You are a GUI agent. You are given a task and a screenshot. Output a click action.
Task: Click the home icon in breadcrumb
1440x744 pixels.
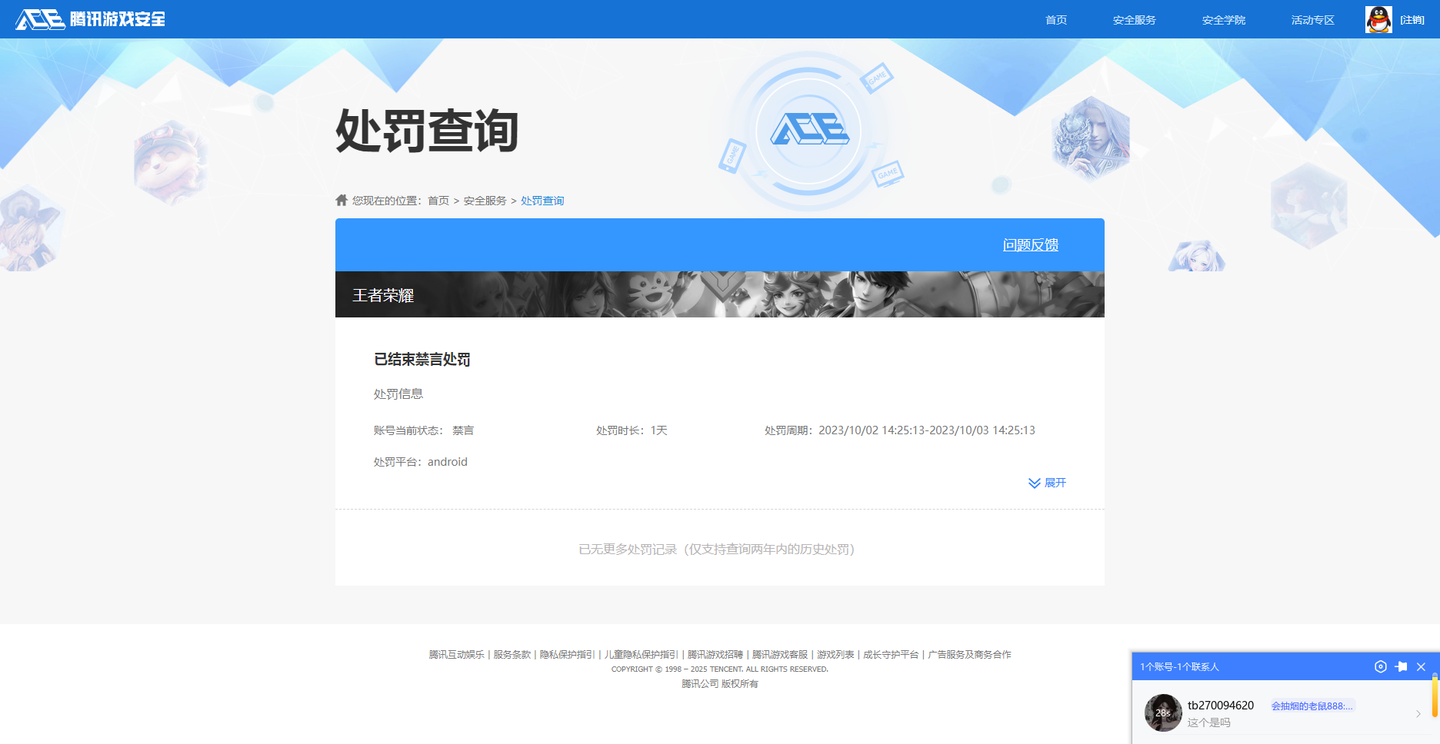coord(342,200)
